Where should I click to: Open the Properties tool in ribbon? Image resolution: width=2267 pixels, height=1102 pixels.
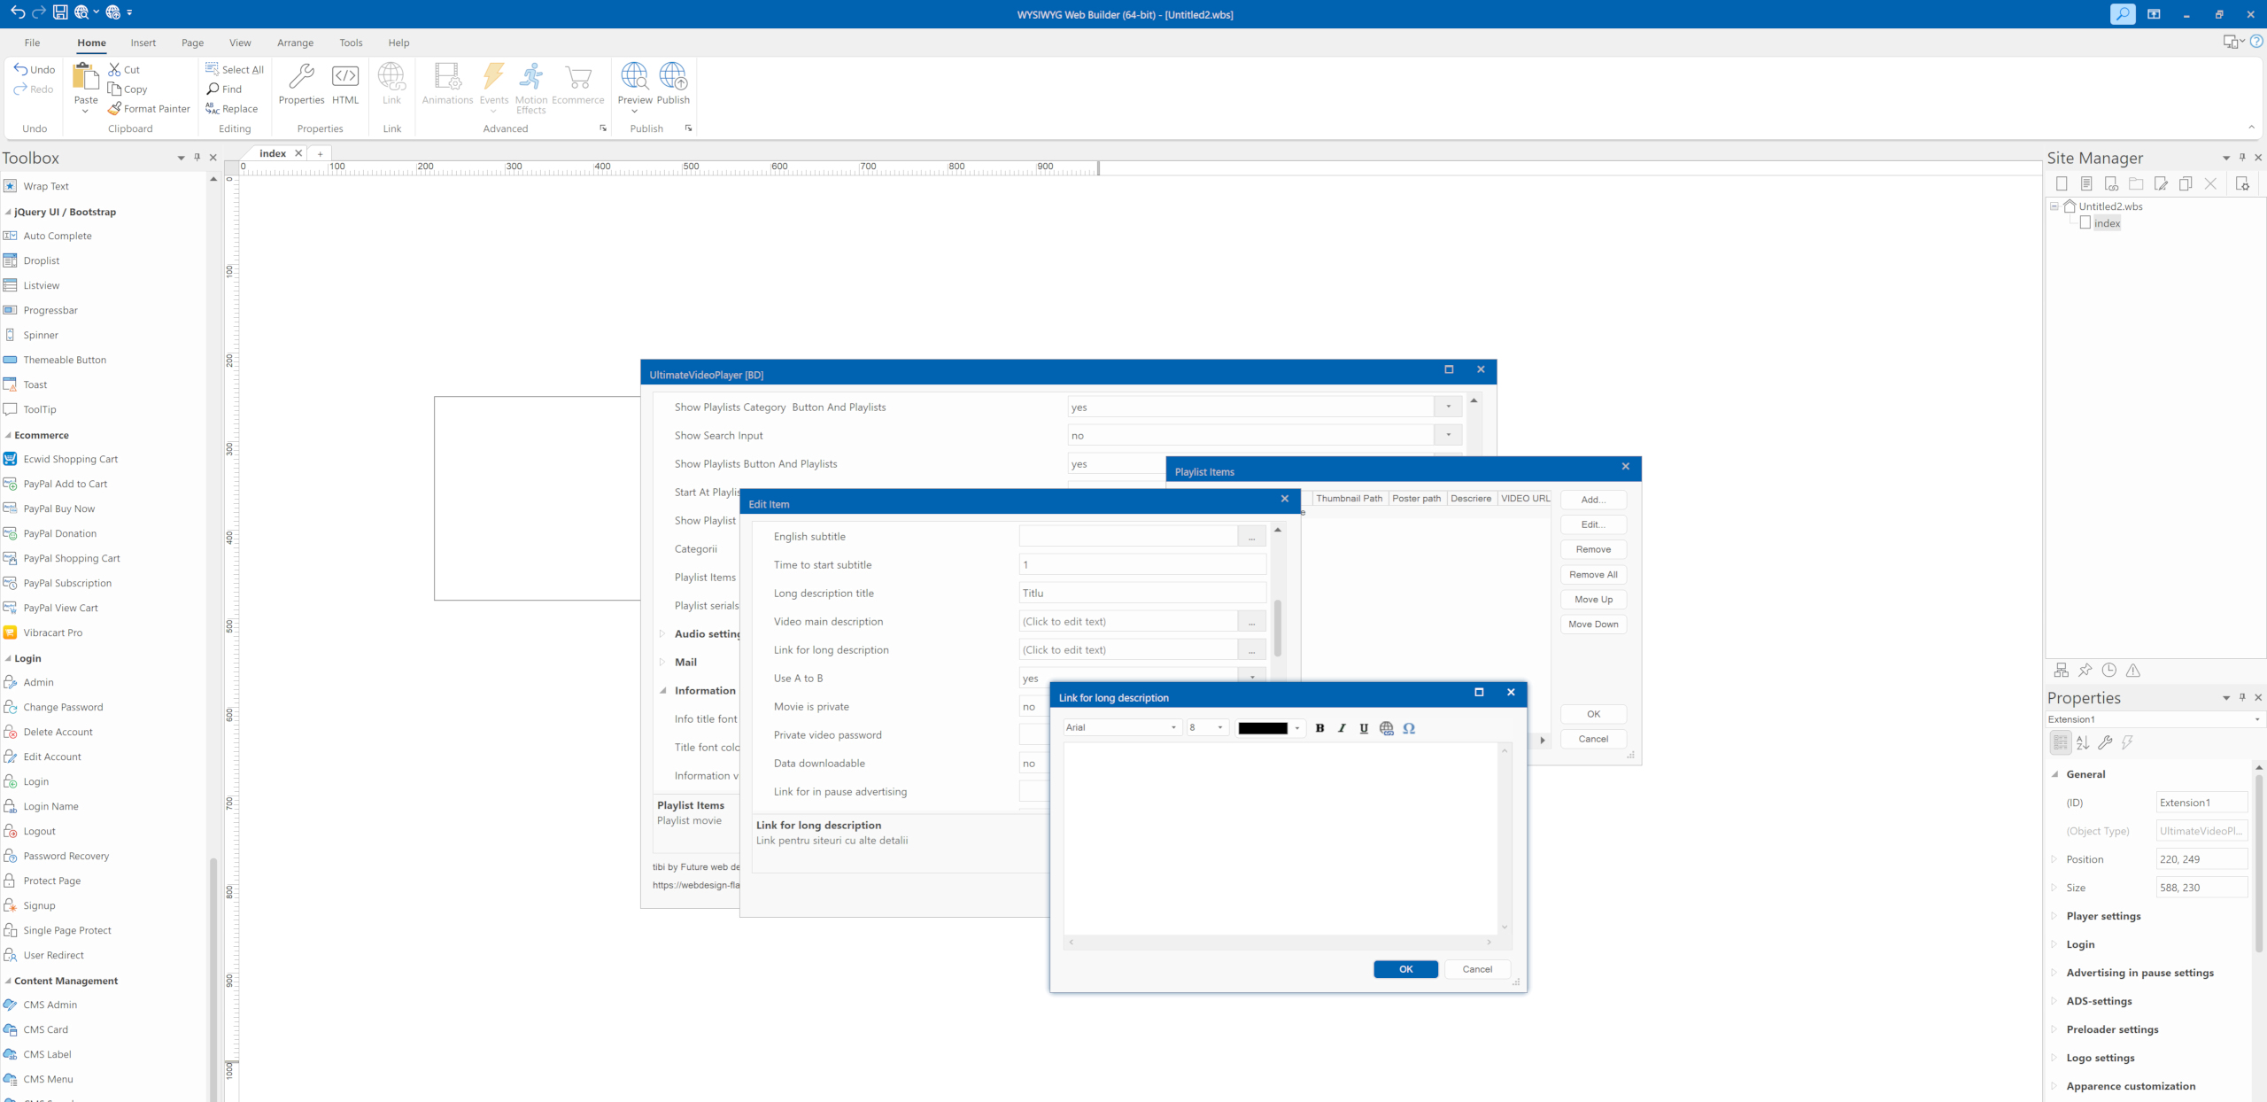coord(301,84)
